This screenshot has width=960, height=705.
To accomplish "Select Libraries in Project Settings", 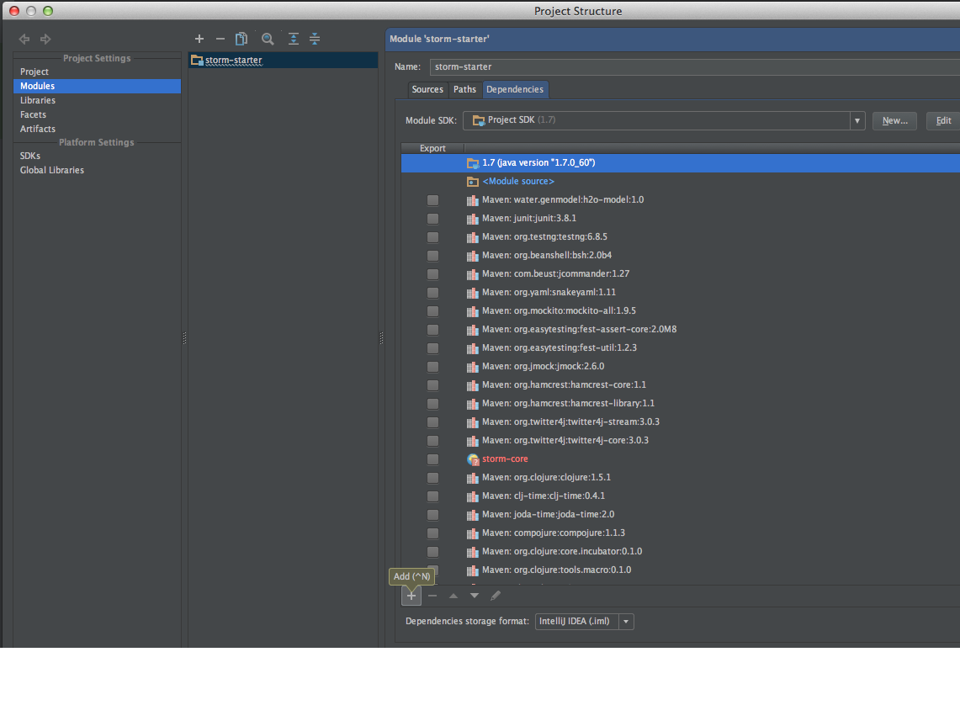I will [38, 100].
